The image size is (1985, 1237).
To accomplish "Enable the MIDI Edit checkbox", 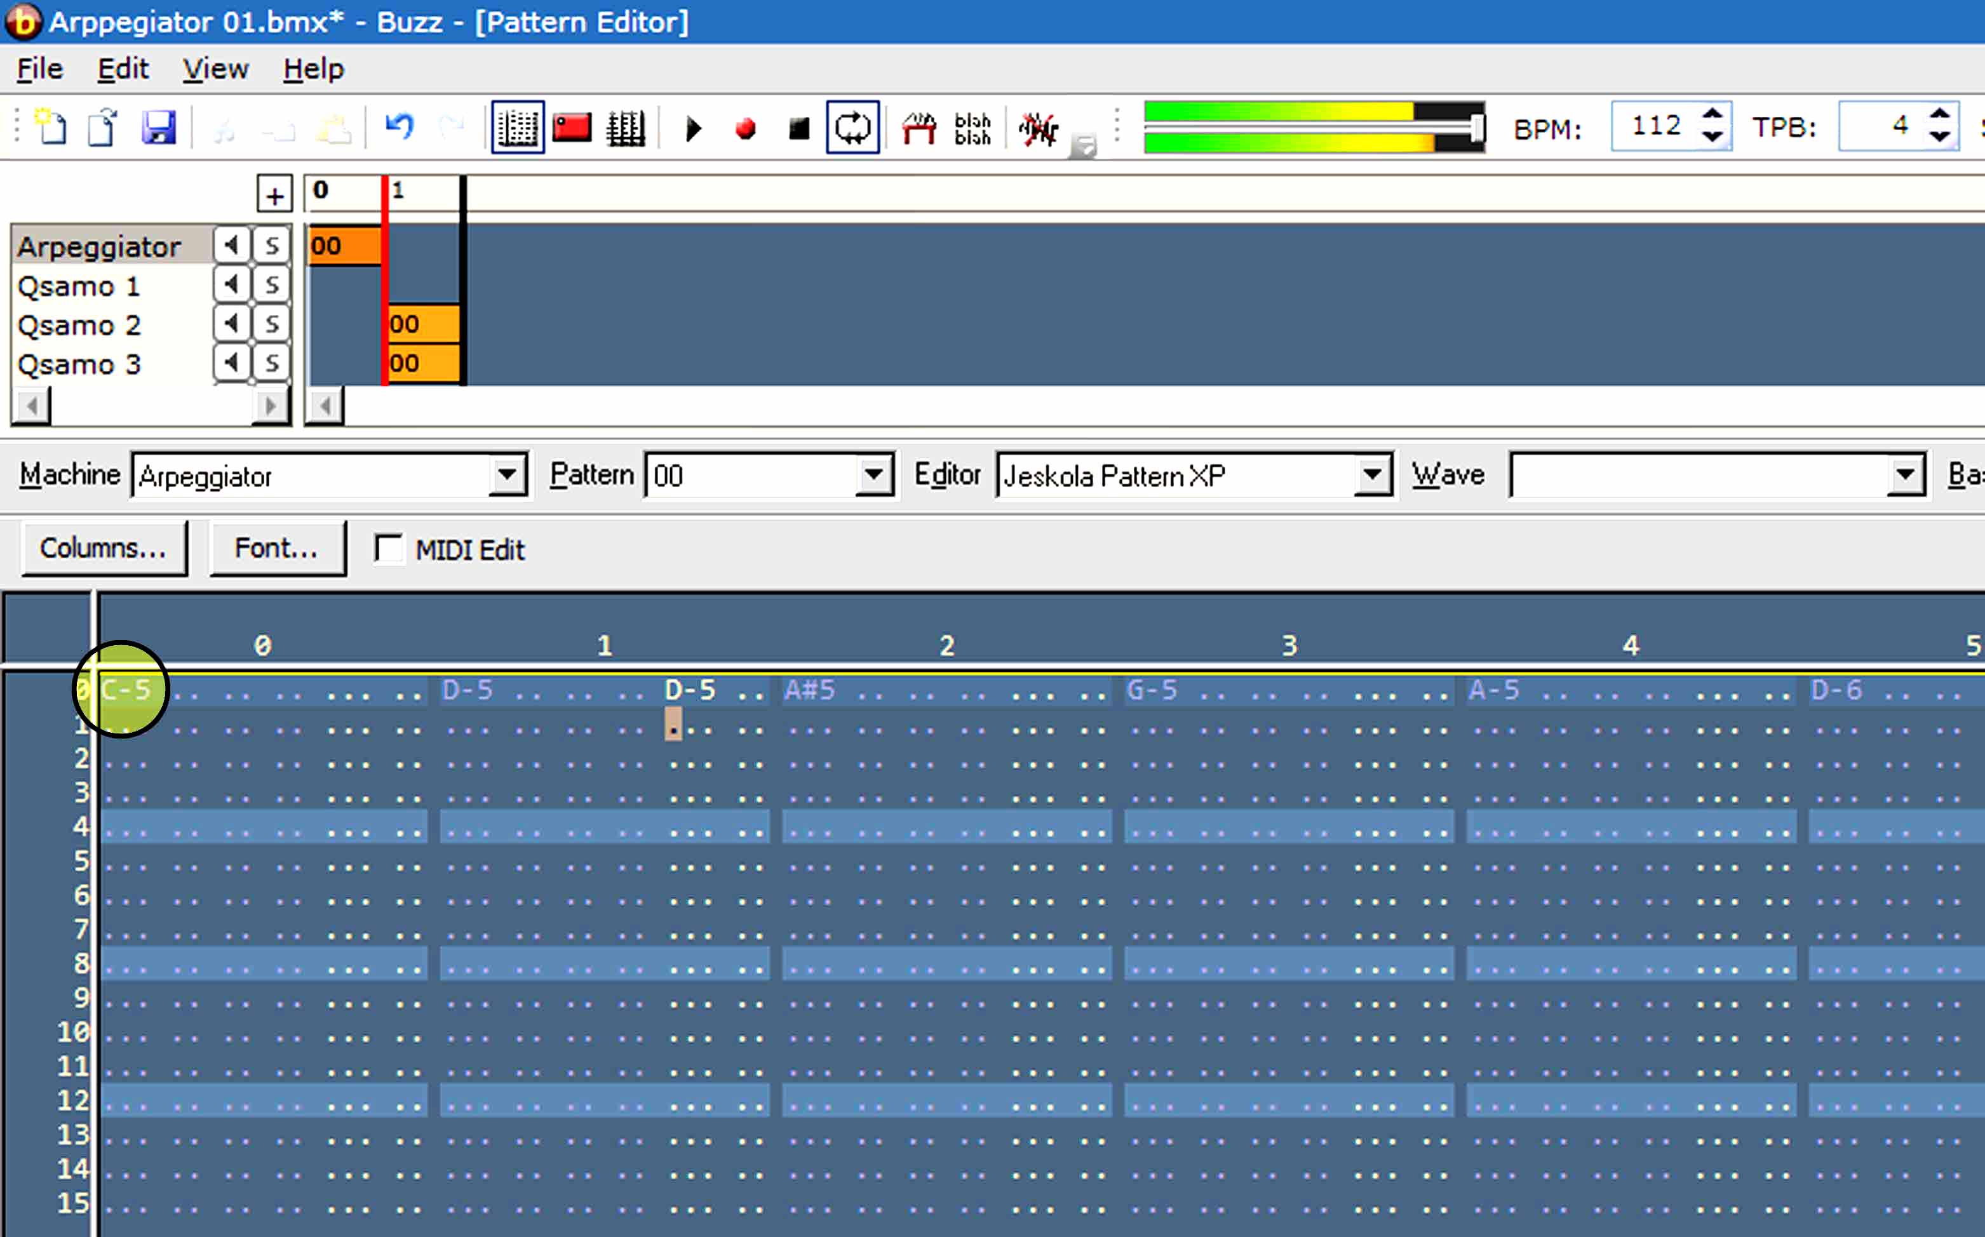I will (389, 549).
